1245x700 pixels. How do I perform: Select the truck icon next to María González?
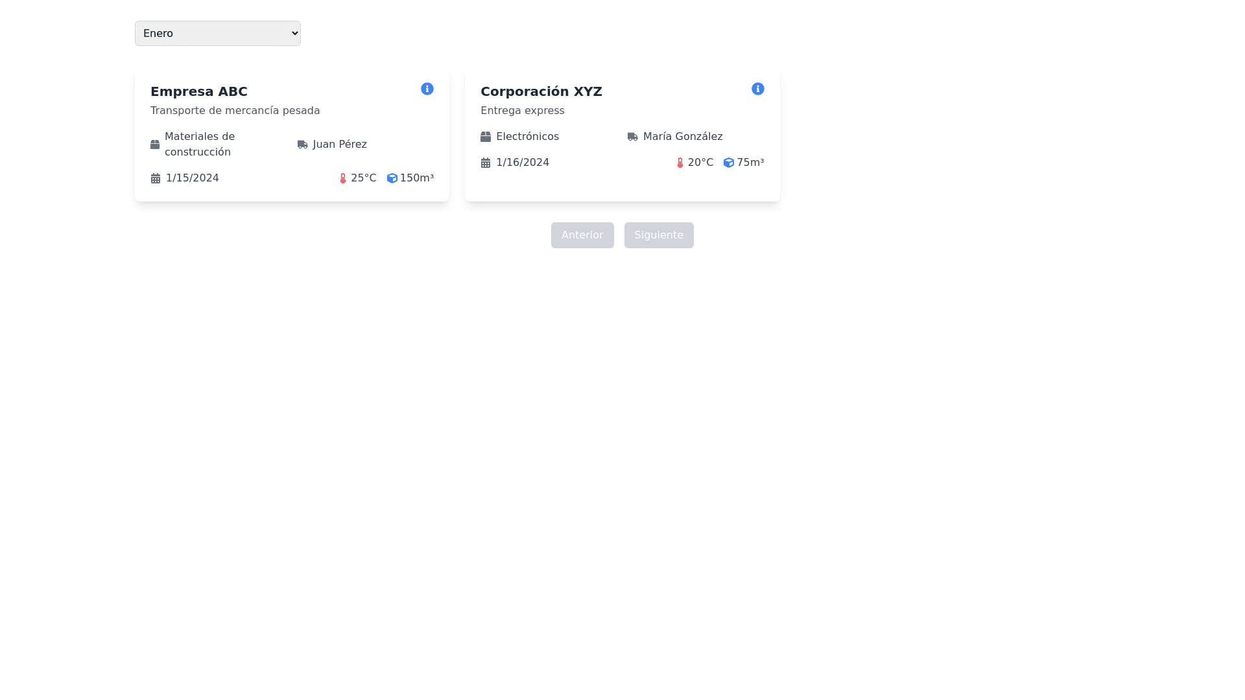[632, 137]
